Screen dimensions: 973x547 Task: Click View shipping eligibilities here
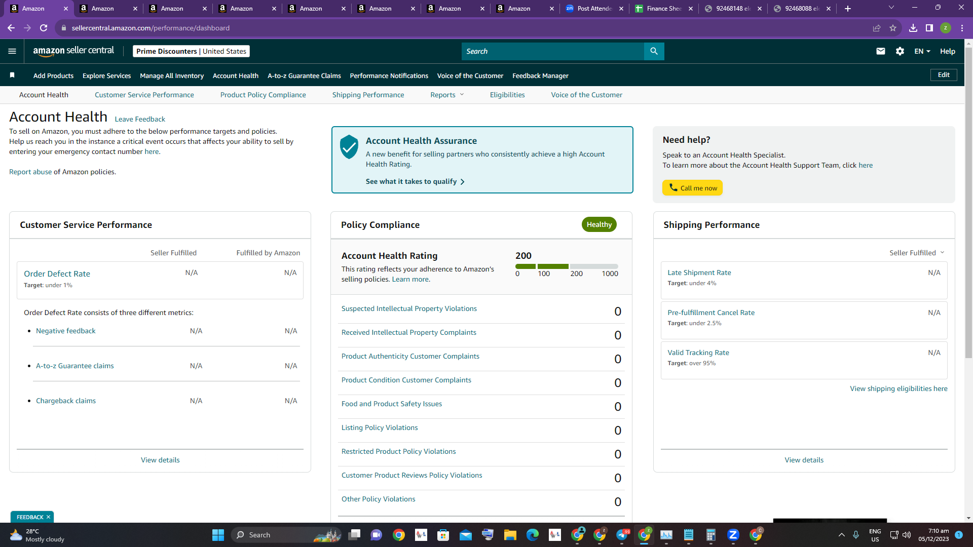[x=899, y=388]
